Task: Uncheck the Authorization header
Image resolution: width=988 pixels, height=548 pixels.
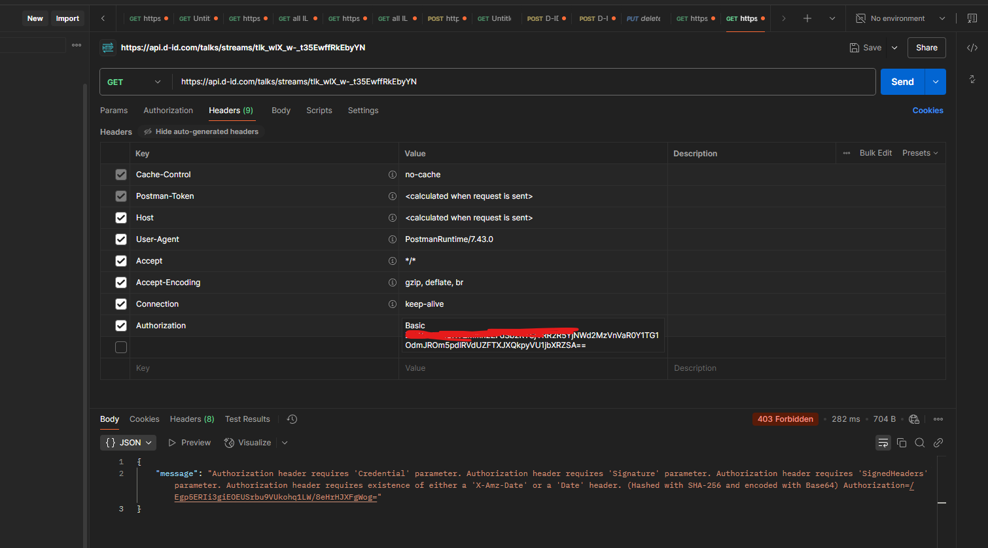Action: (121, 326)
